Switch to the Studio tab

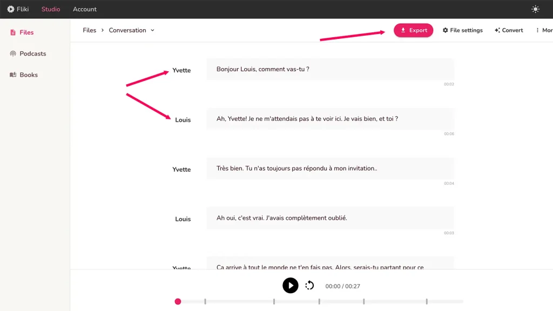[x=50, y=9]
